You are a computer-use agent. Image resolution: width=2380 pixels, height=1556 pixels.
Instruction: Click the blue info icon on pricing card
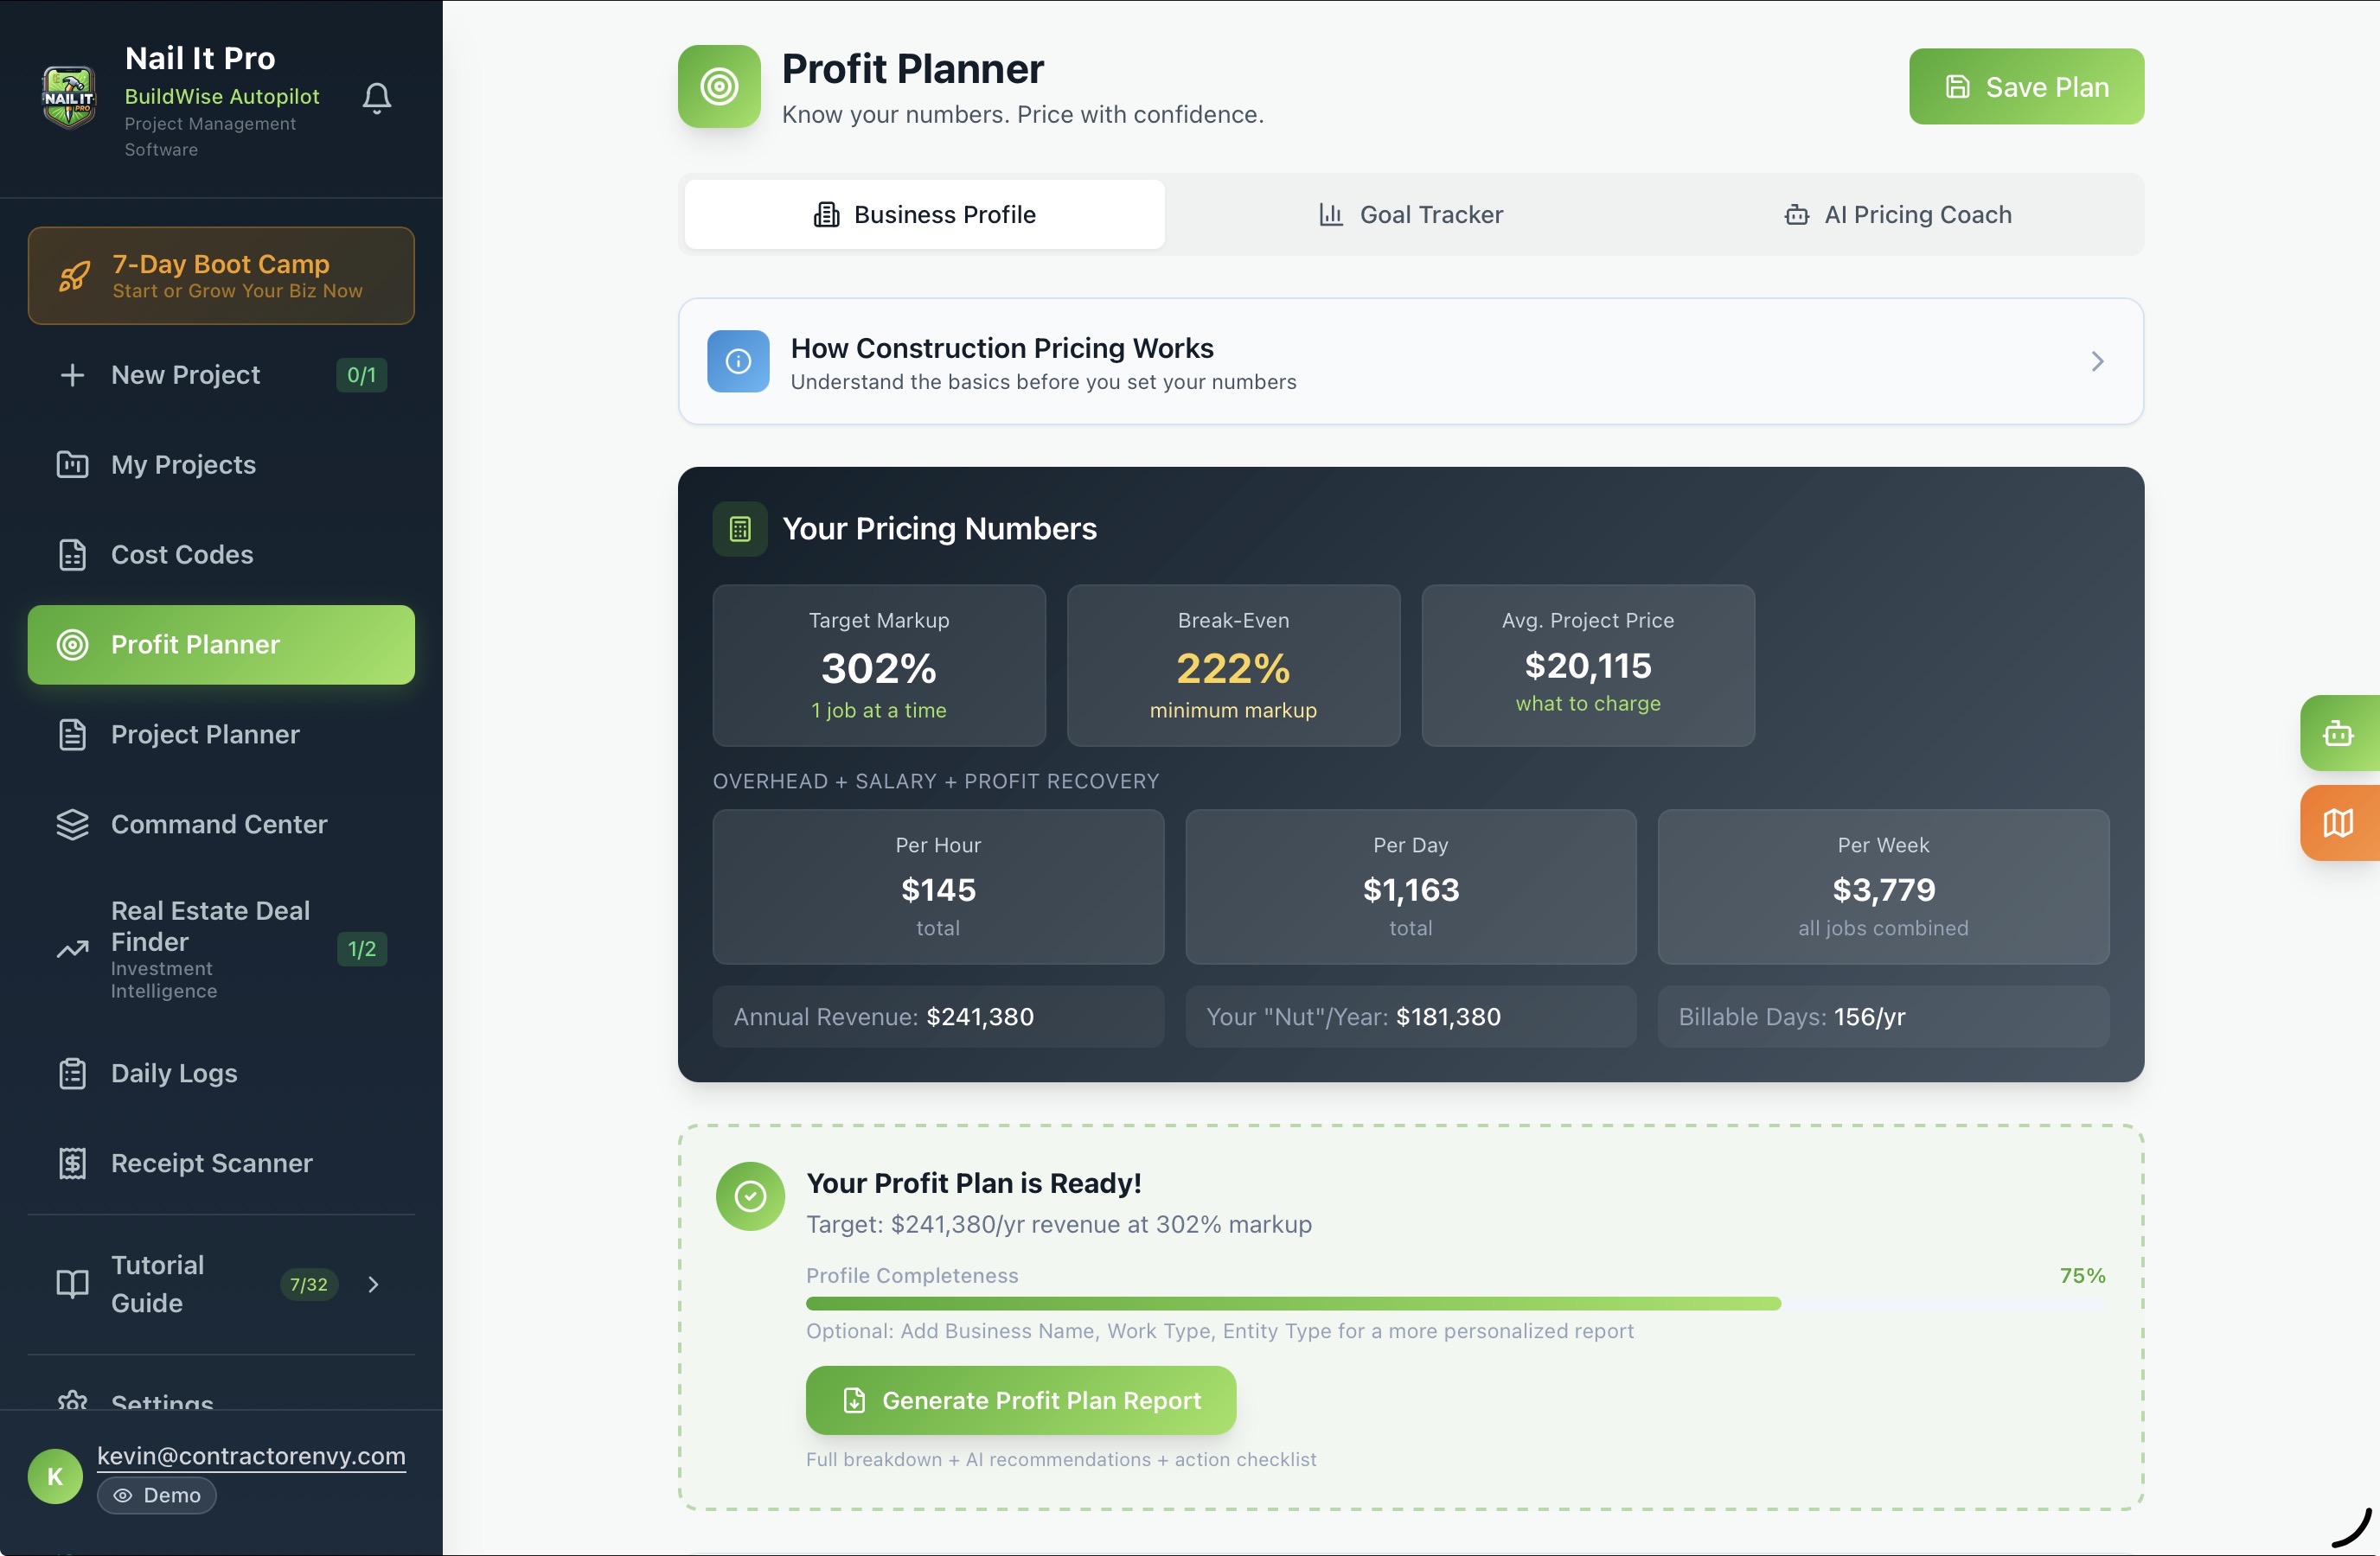738,361
